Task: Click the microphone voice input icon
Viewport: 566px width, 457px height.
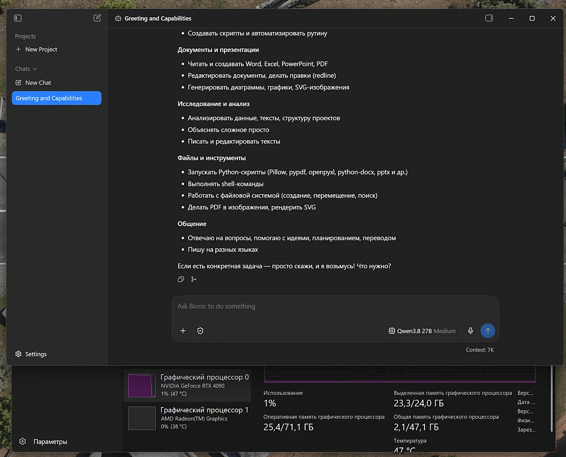Action: point(471,331)
